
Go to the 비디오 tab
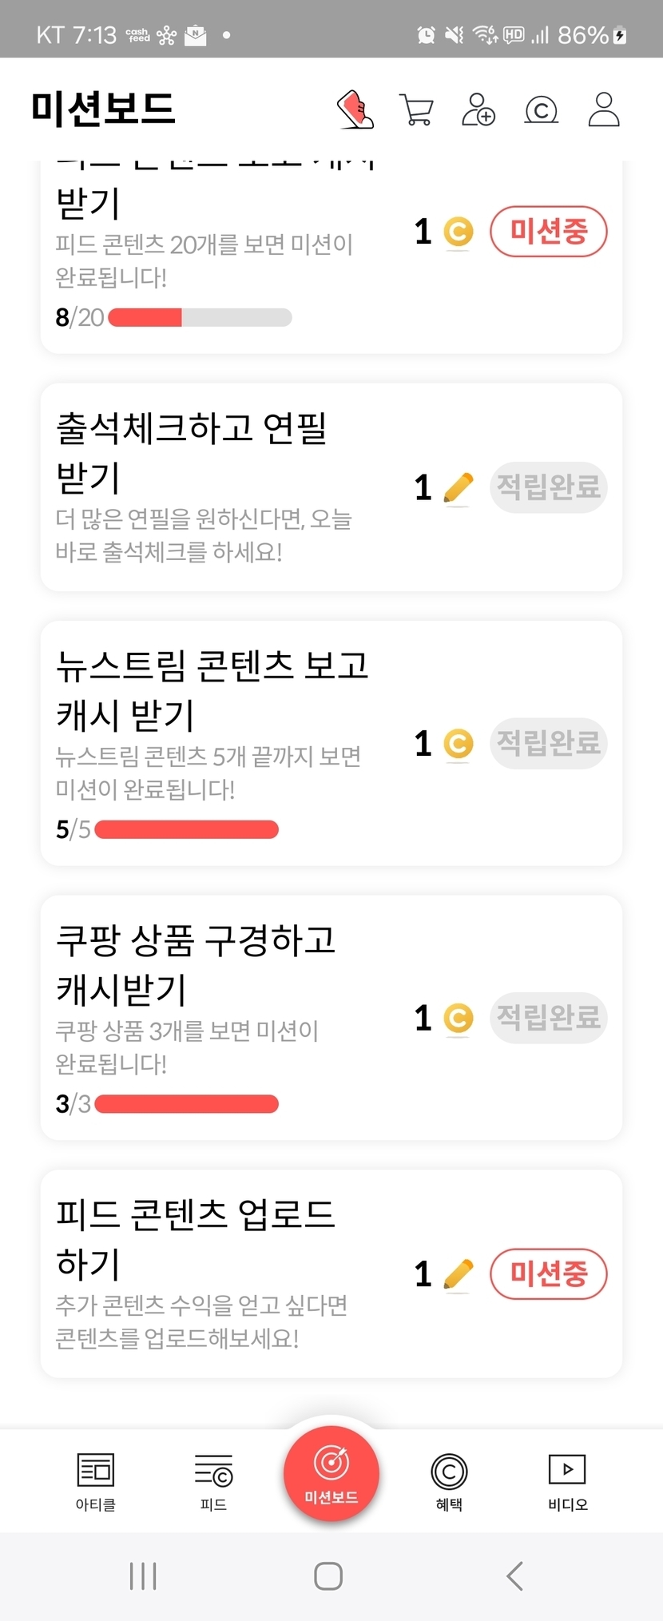click(567, 1481)
